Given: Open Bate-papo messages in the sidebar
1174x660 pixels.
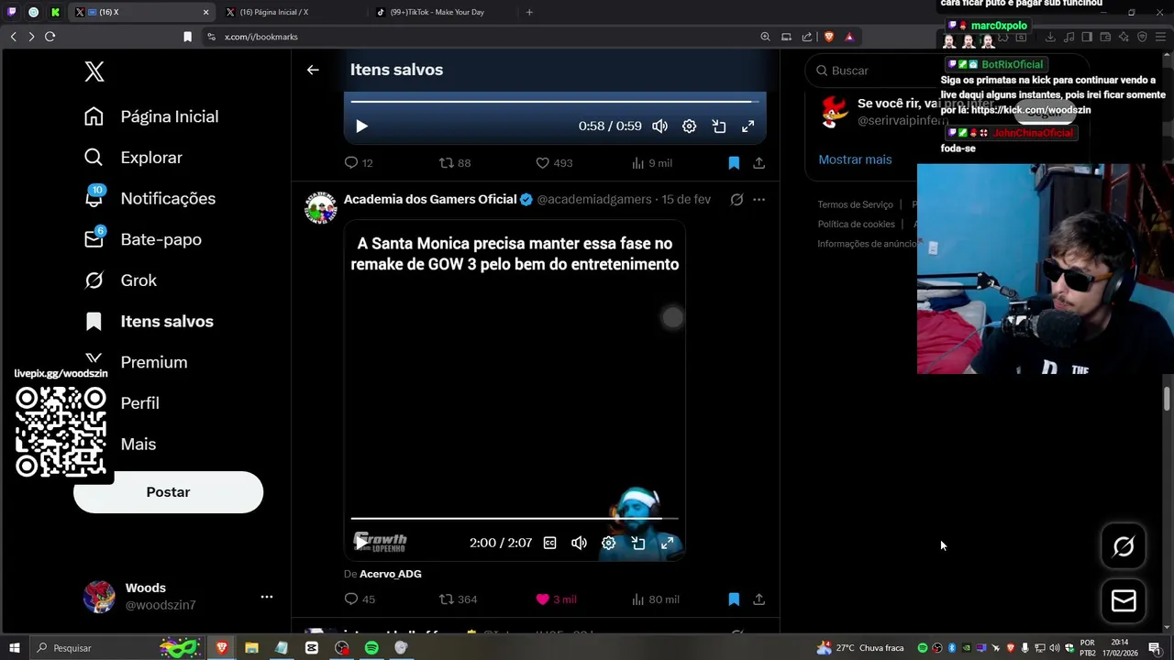Looking at the screenshot, I should tap(142, 239).
